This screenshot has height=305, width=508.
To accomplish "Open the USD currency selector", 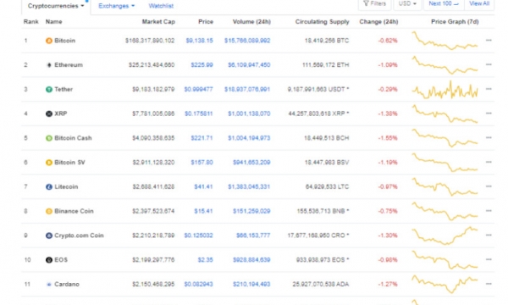I will [407, 4].
